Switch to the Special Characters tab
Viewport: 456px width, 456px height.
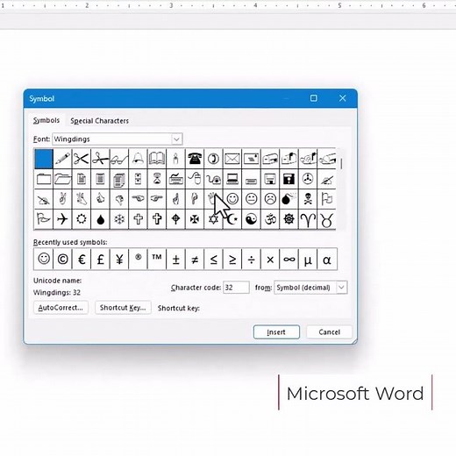pyautogui.click(x=99, y=121)
